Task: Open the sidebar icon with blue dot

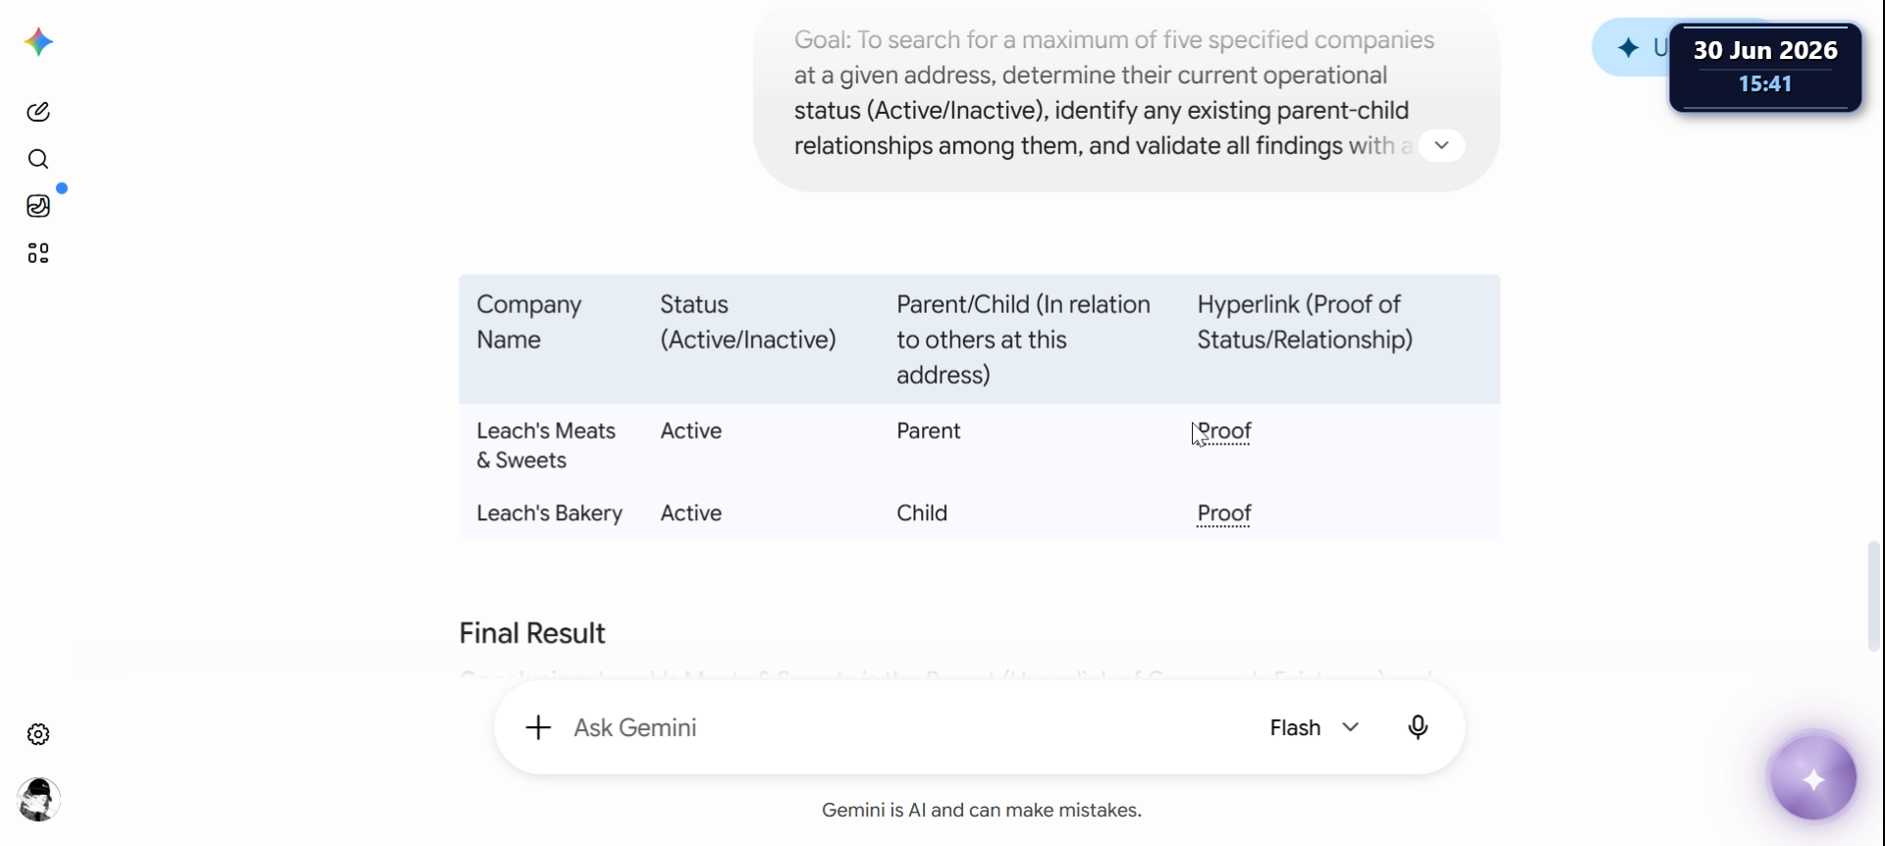Action: pyautogui.click(x=38, y=206)
